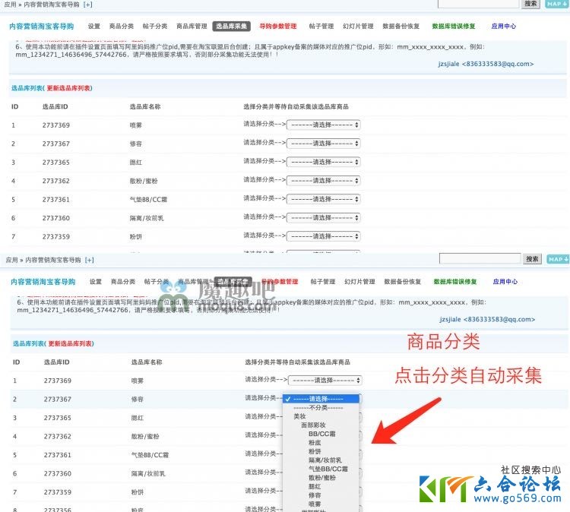Click 更新选品库列表 link in lower panel
This screenshot has width=570, height=512.
point(70,344)
